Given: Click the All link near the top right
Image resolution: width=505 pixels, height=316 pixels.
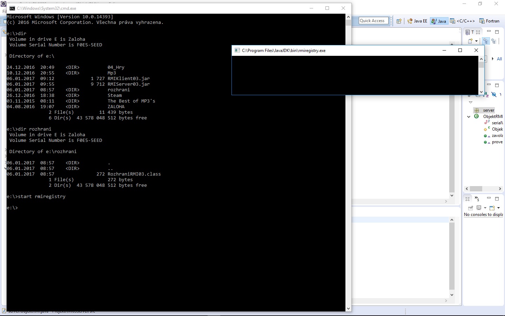Looking at the screenshot, I should click(x=500, y=59).
